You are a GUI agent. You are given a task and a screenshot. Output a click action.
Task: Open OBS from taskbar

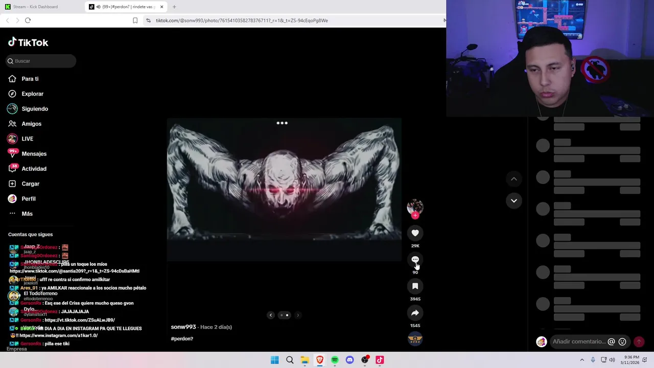point(365,360)
